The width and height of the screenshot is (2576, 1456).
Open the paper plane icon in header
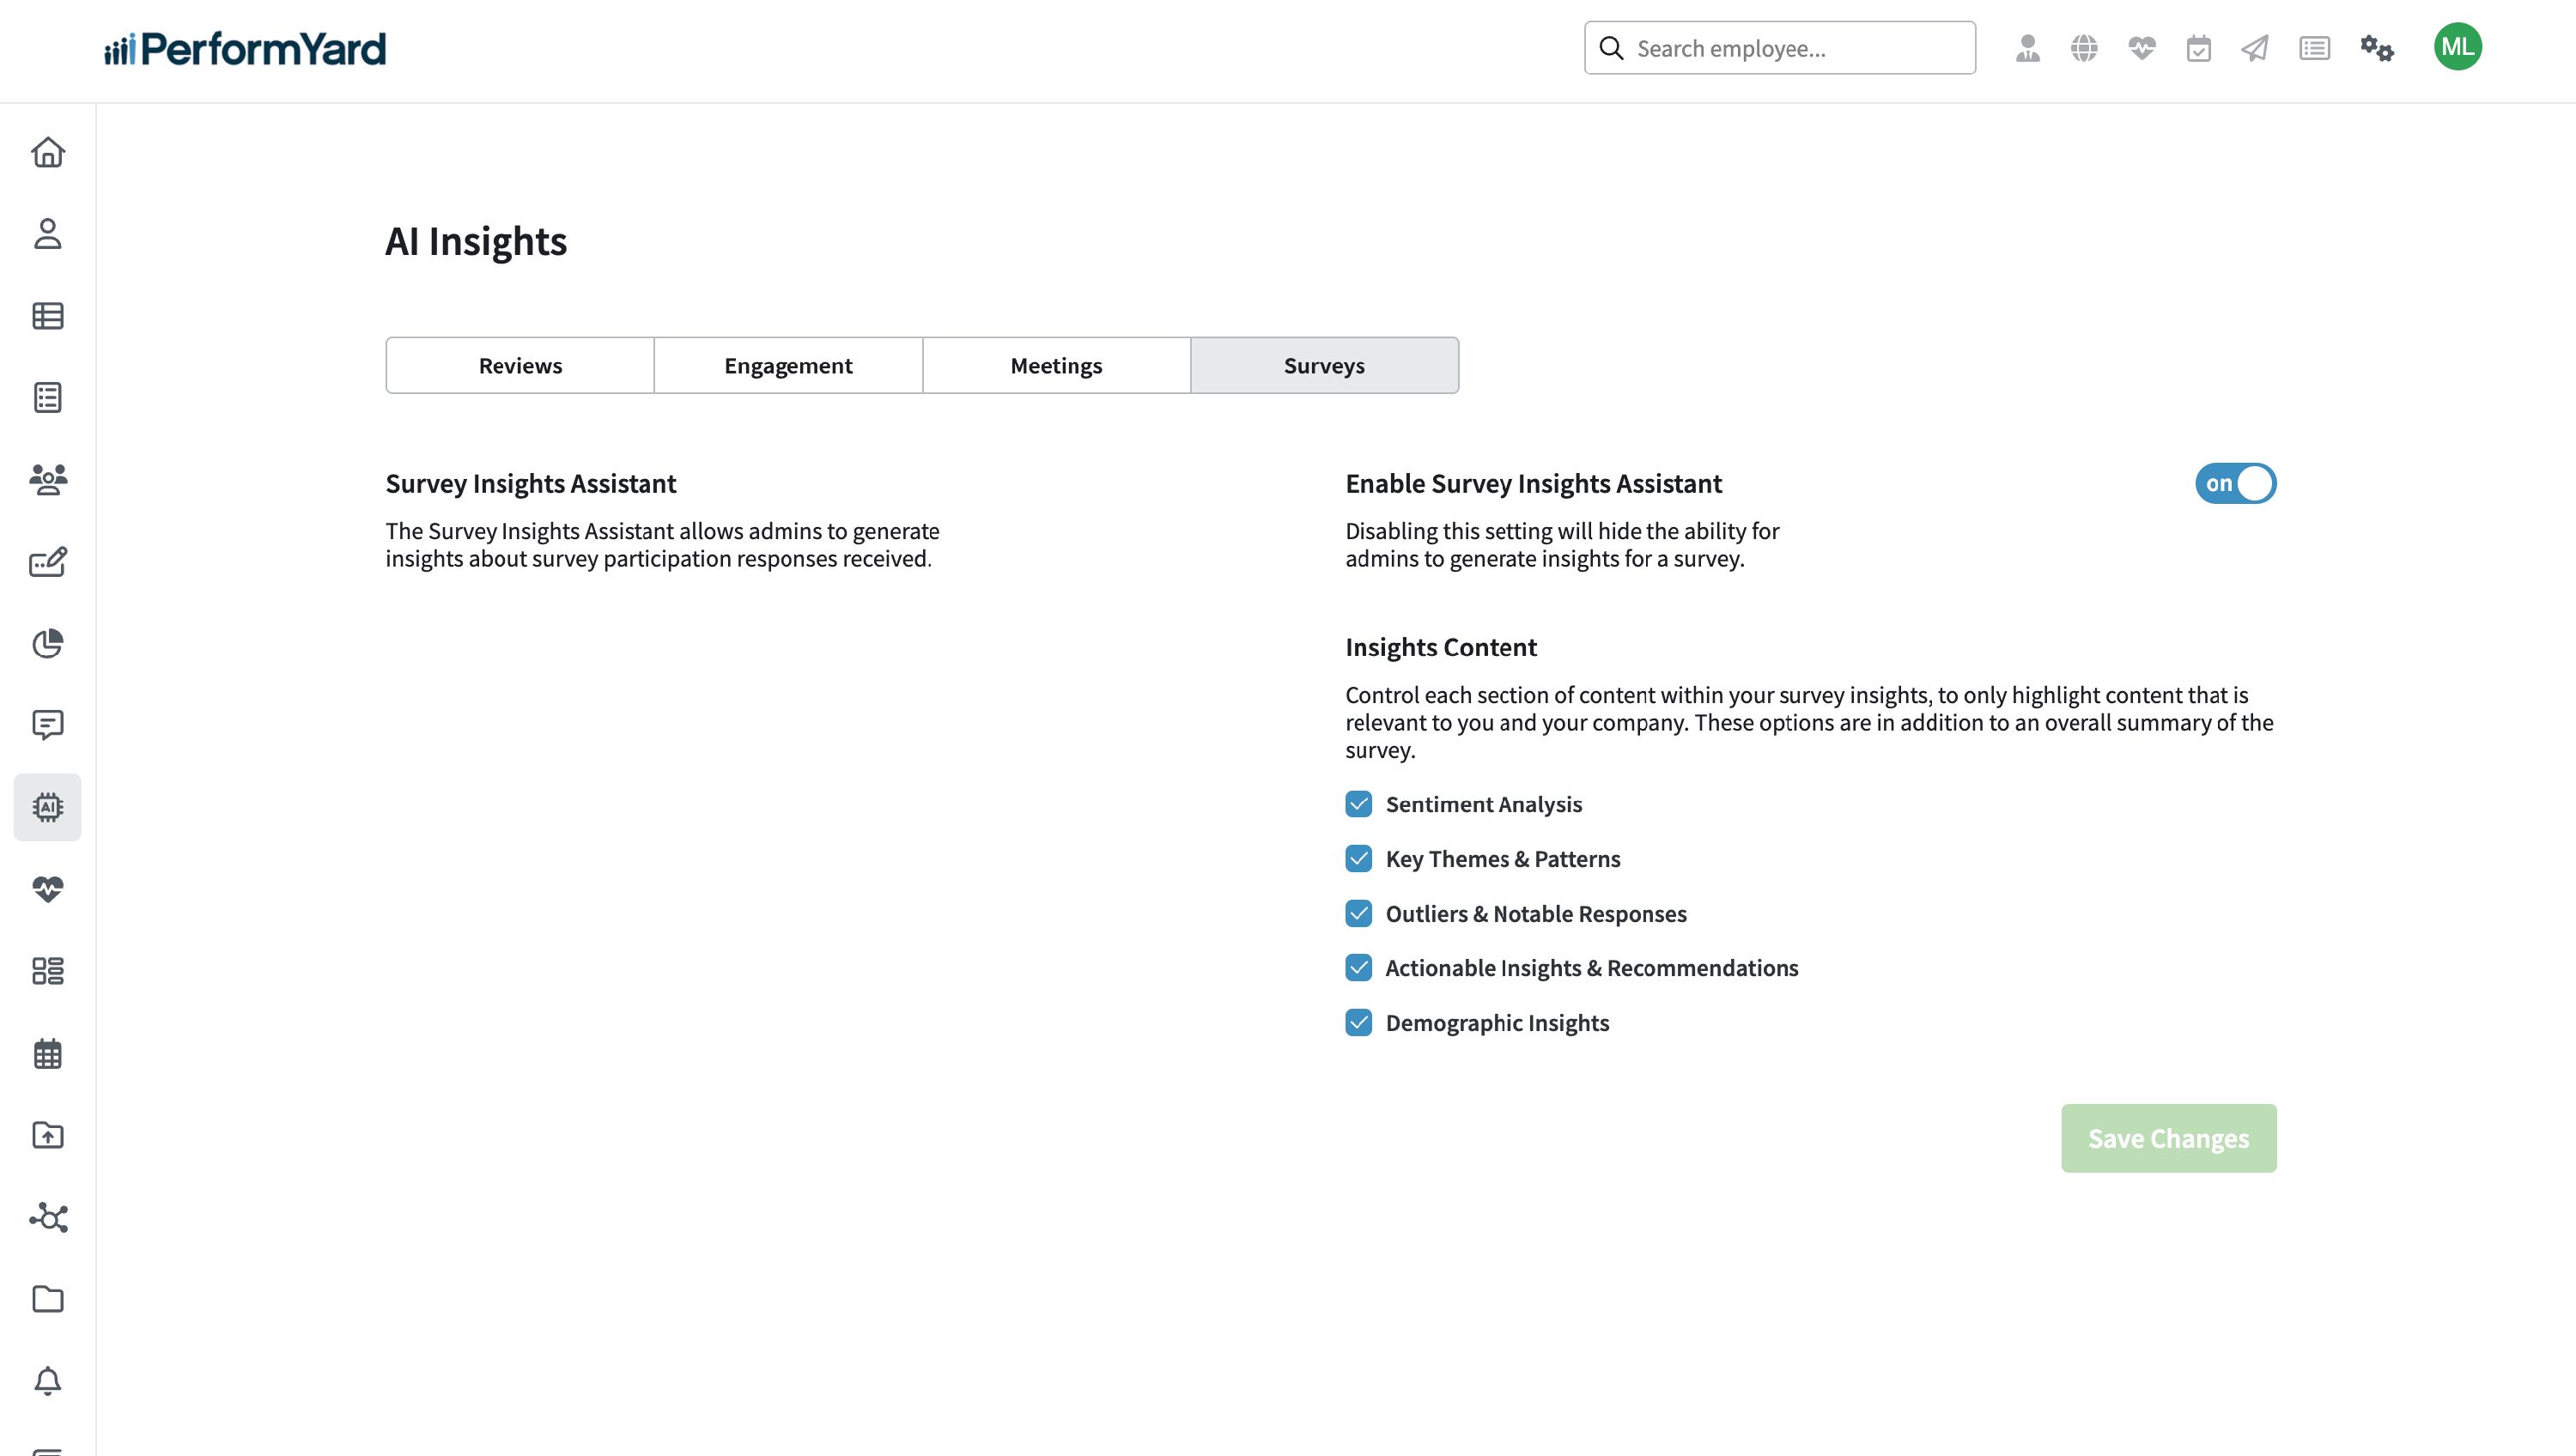[x=2255, y=48]
